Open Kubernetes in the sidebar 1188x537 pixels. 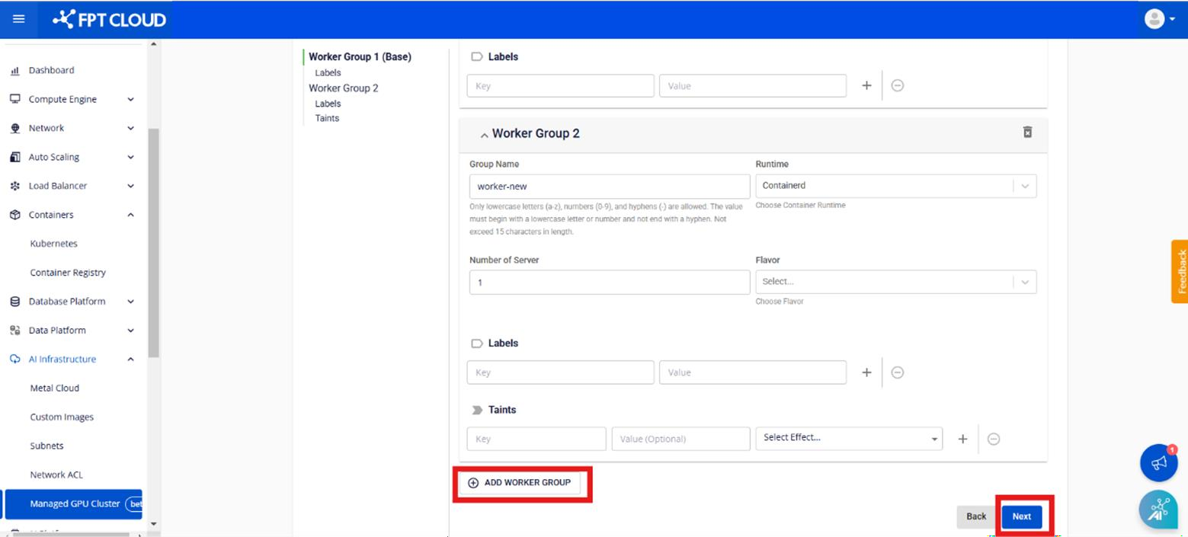[53, 244]
